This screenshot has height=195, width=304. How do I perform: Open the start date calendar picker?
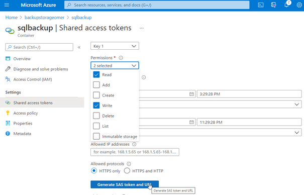191,94
